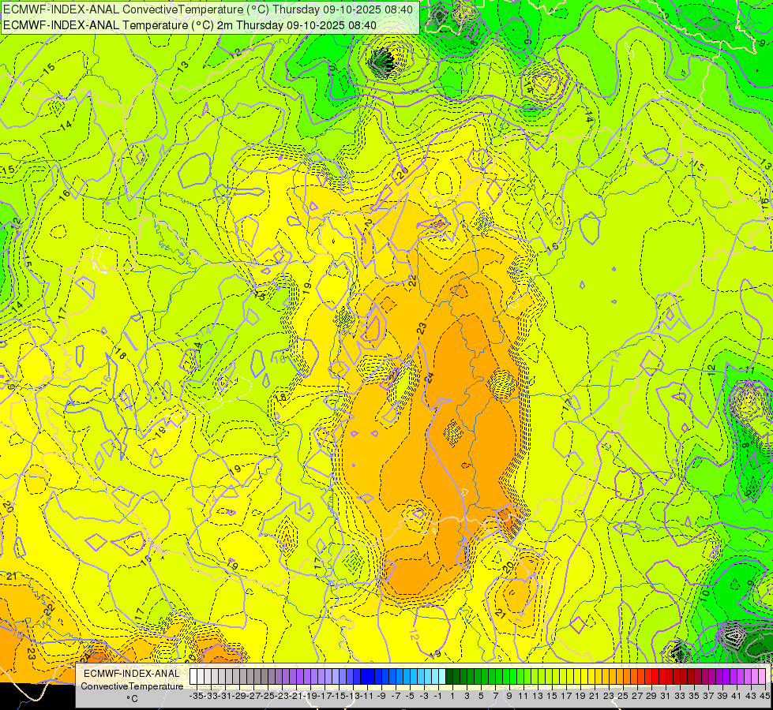Screen dimensions: 773x710
Task: Click legend value 1
Action: point(452,697)
